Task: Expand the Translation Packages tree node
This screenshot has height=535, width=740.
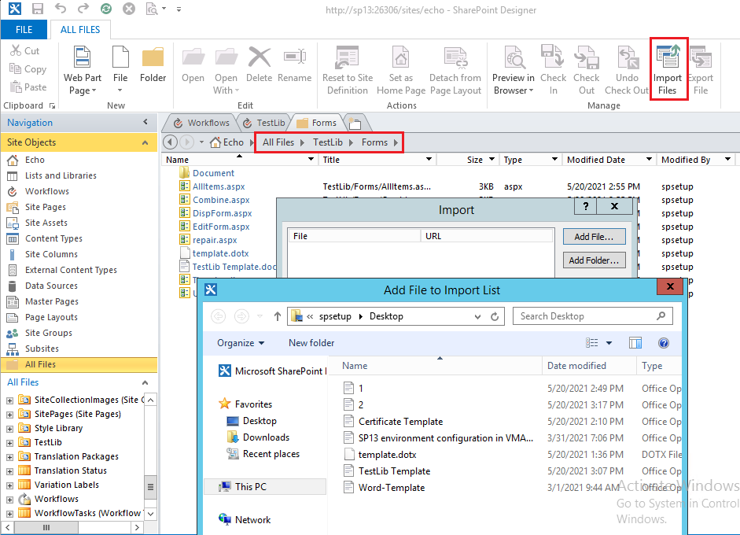Action: (x=9, y=457)
